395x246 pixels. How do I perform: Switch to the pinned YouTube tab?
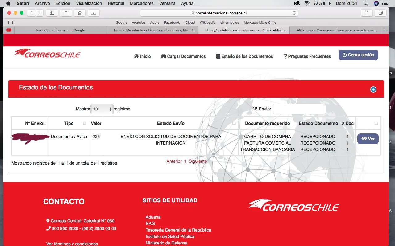[9, 30]
